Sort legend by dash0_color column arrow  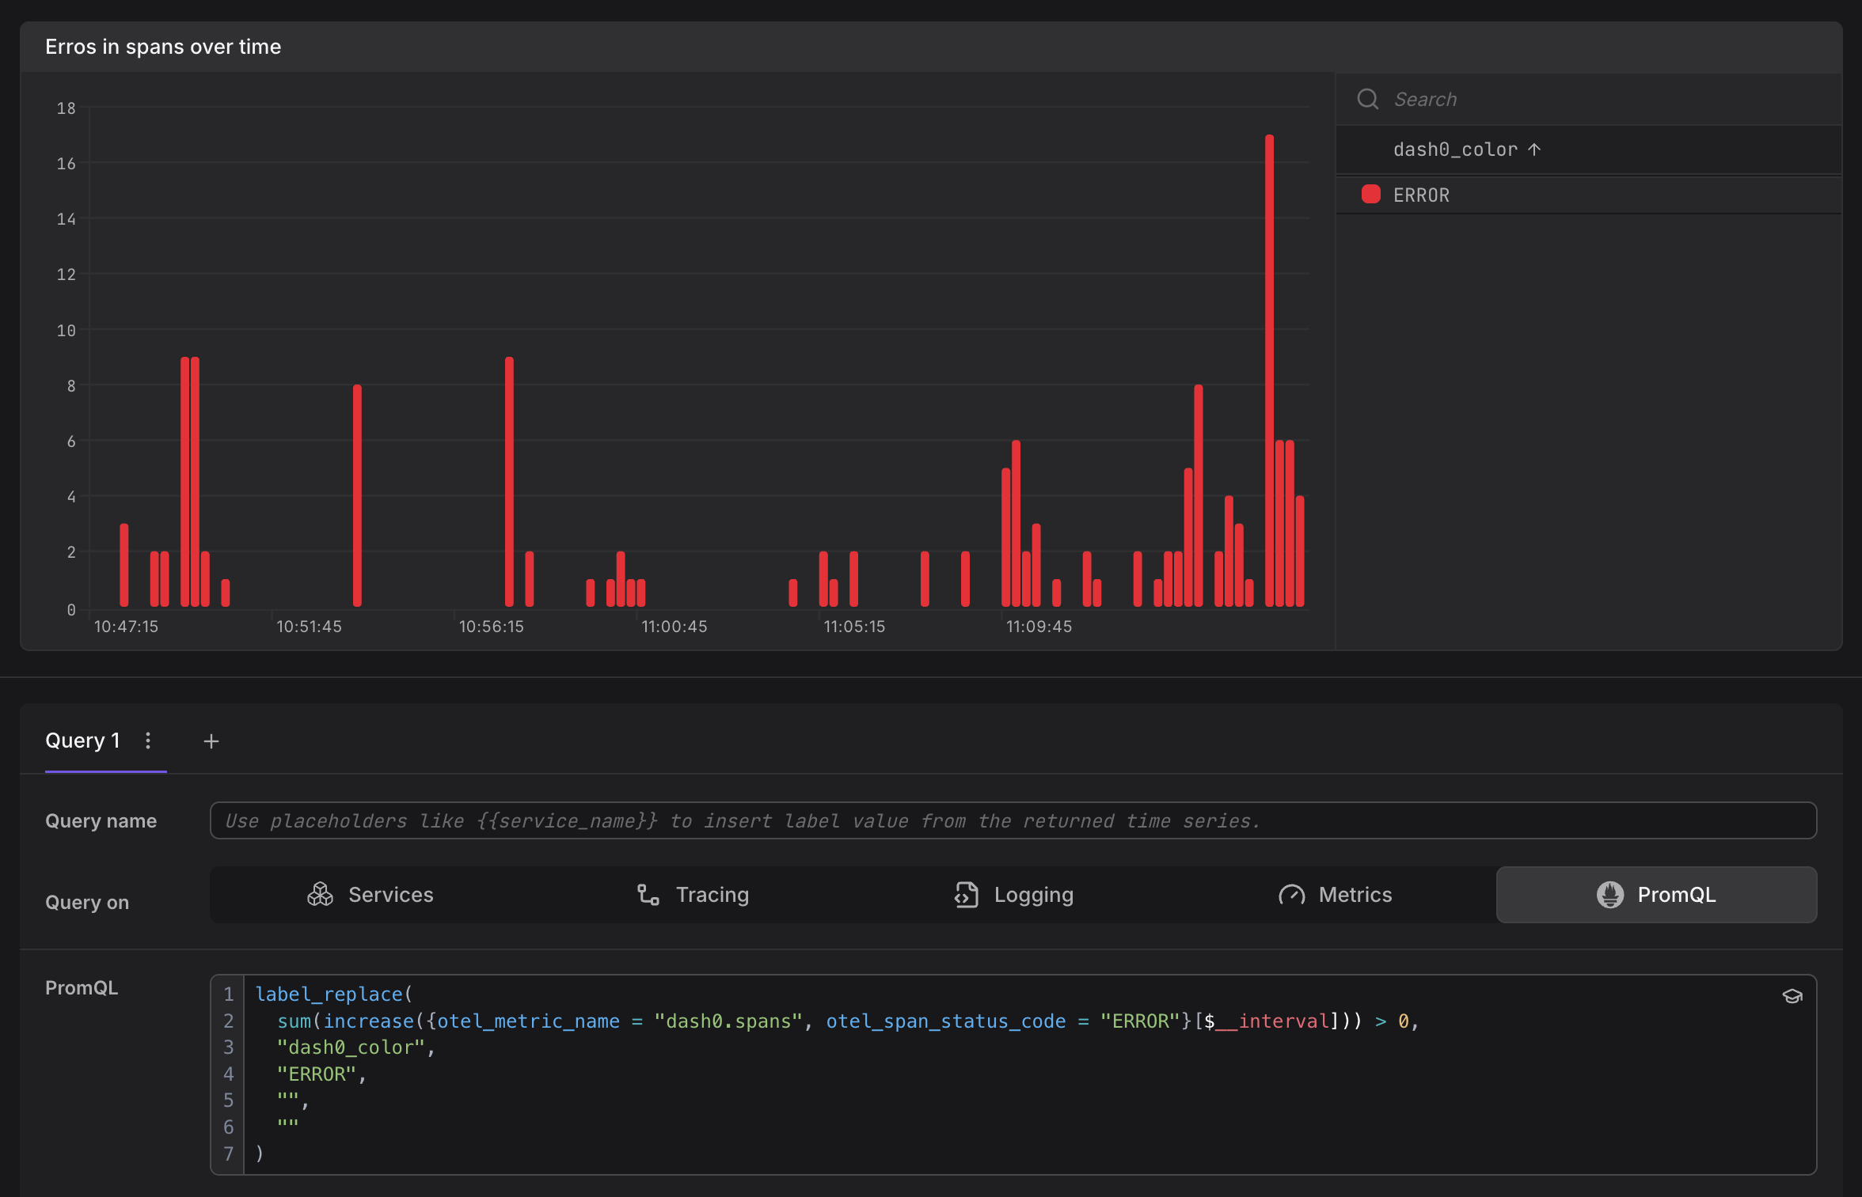click(1534, 150)
